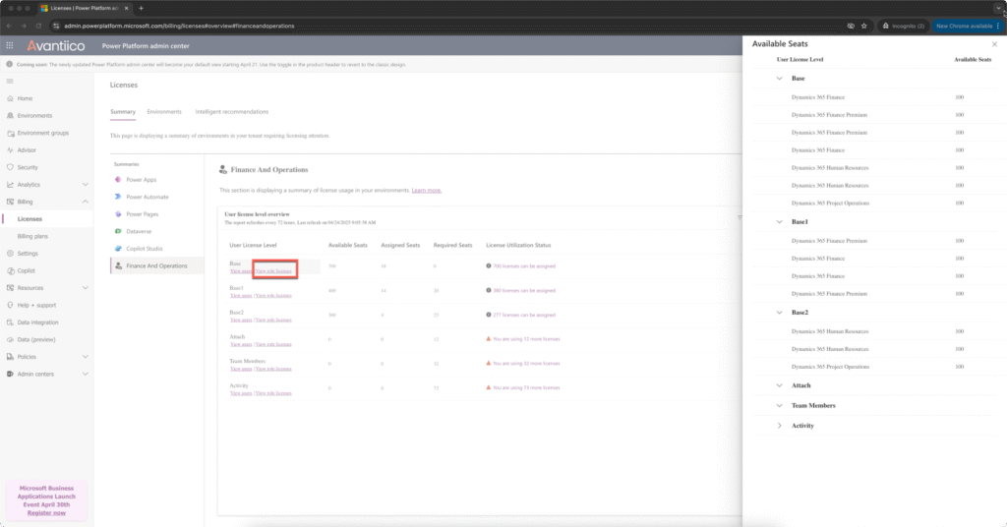Collapse the Base group in Available Seats

tap(780, 79)
